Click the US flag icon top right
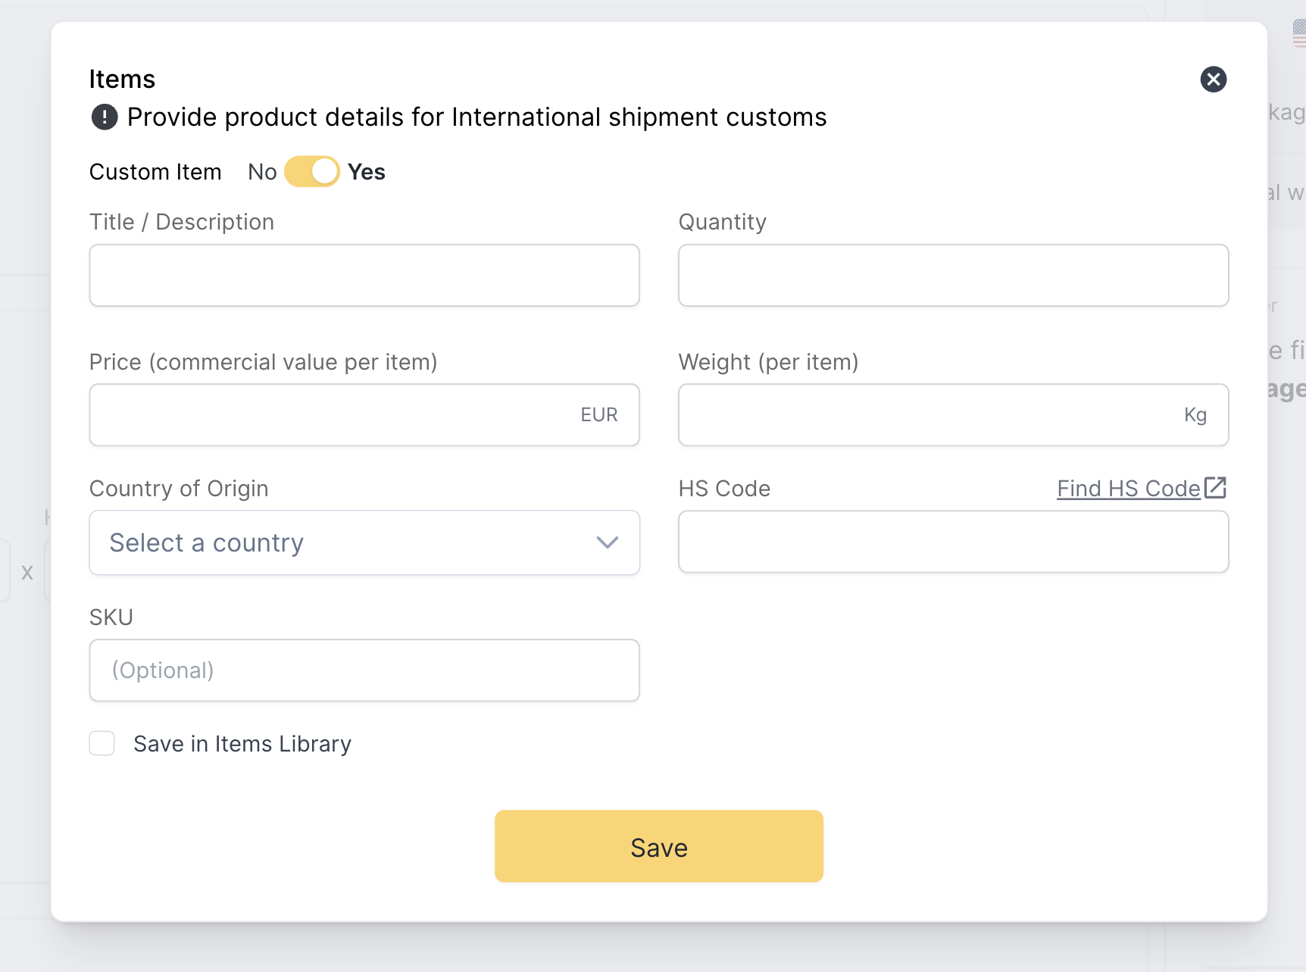 (1297, 33)
